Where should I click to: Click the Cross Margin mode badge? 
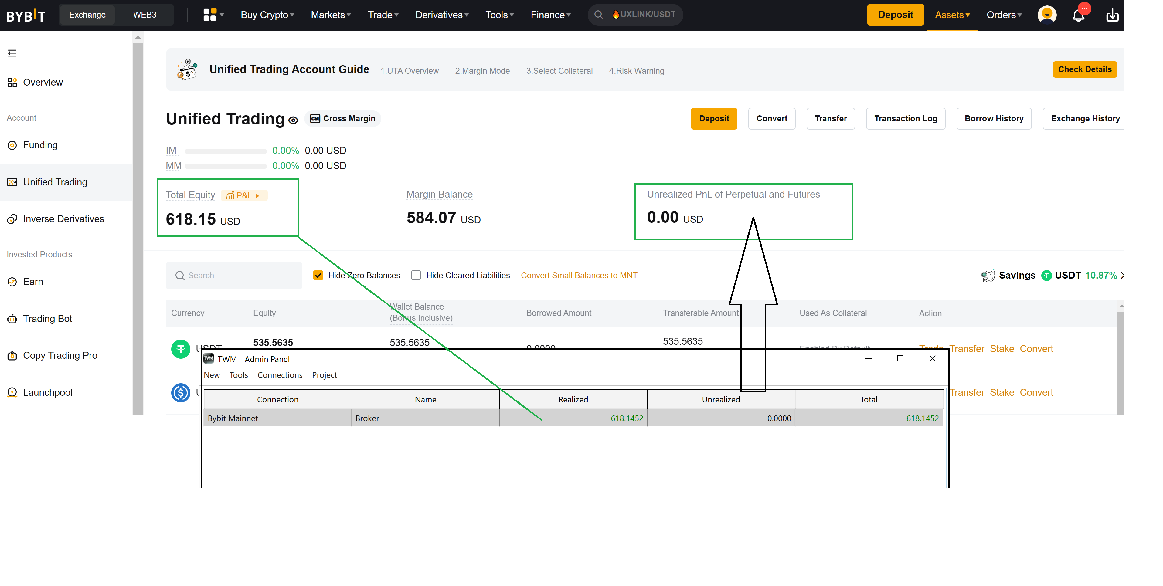click(343, 119)
